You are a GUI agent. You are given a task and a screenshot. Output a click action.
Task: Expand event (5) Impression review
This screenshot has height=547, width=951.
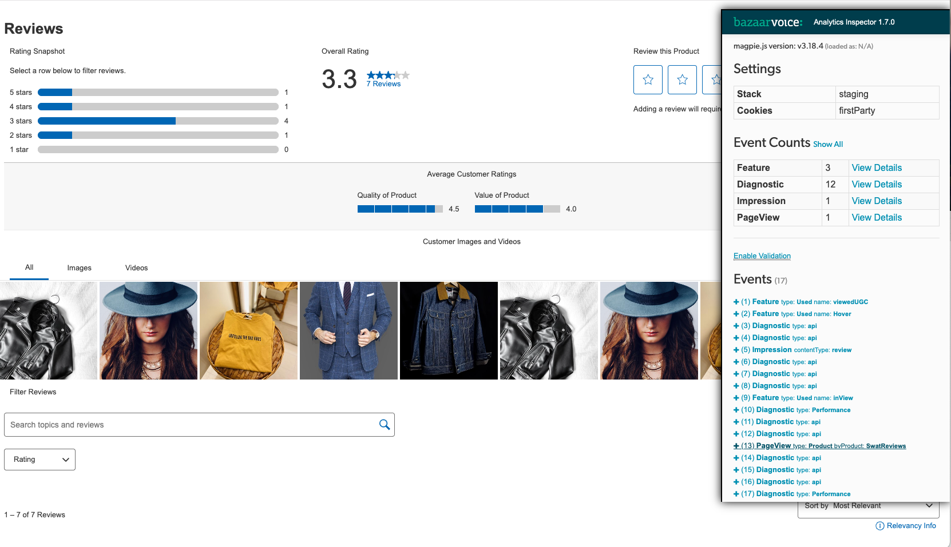coord(792,350)
